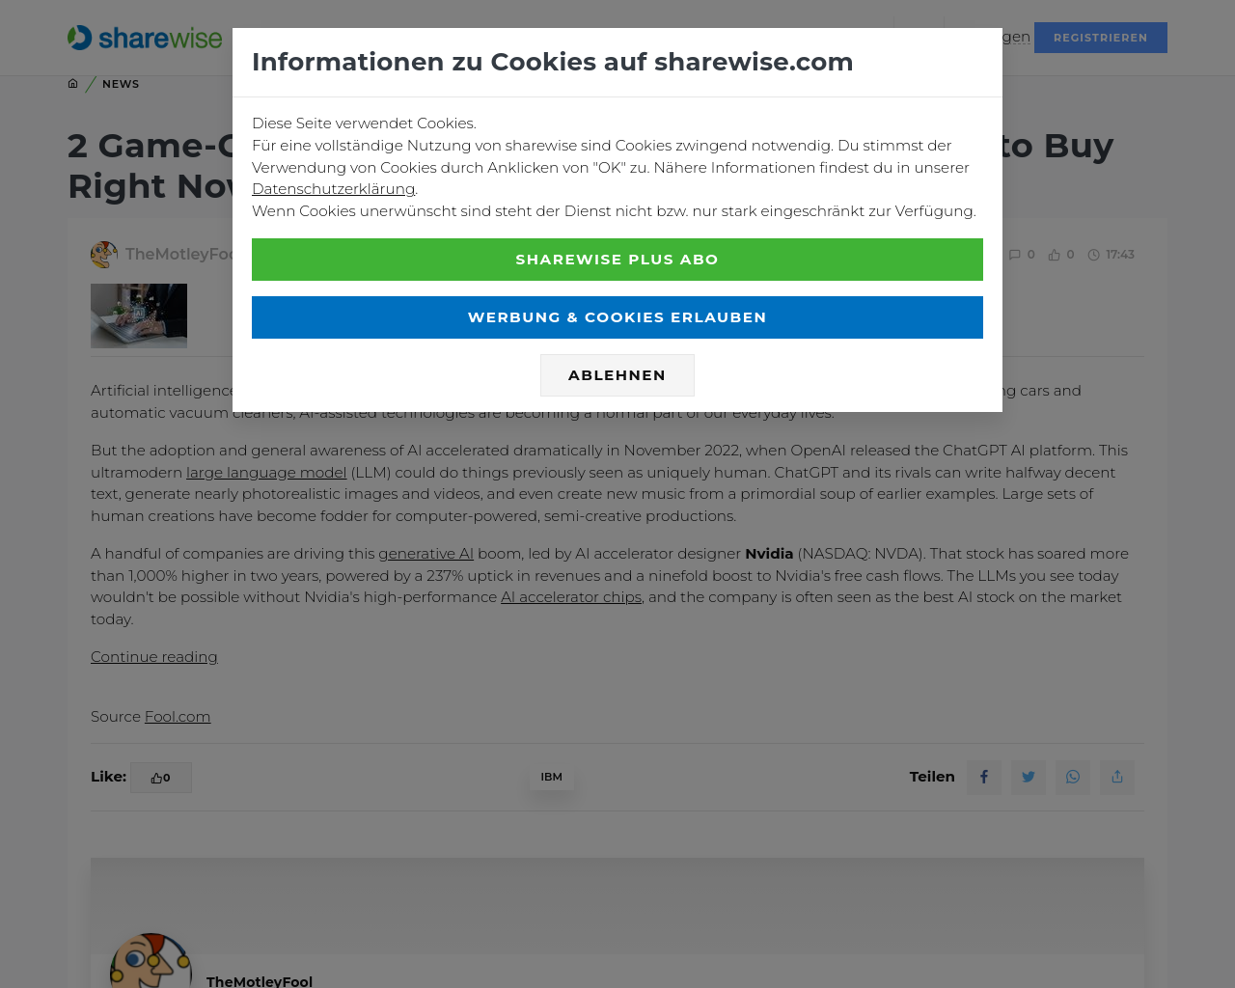1235x988 pixels.
Task: Share the article via WhatsApp
Action: coord(1073,778)
